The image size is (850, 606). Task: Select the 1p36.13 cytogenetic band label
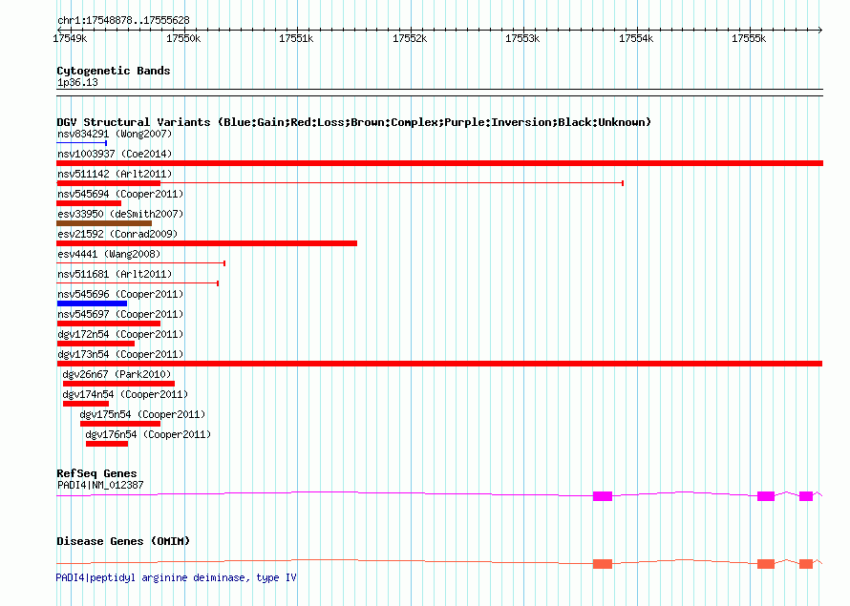77,82
